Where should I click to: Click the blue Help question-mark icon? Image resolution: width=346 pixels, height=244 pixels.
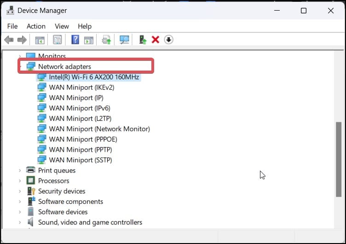75,40
